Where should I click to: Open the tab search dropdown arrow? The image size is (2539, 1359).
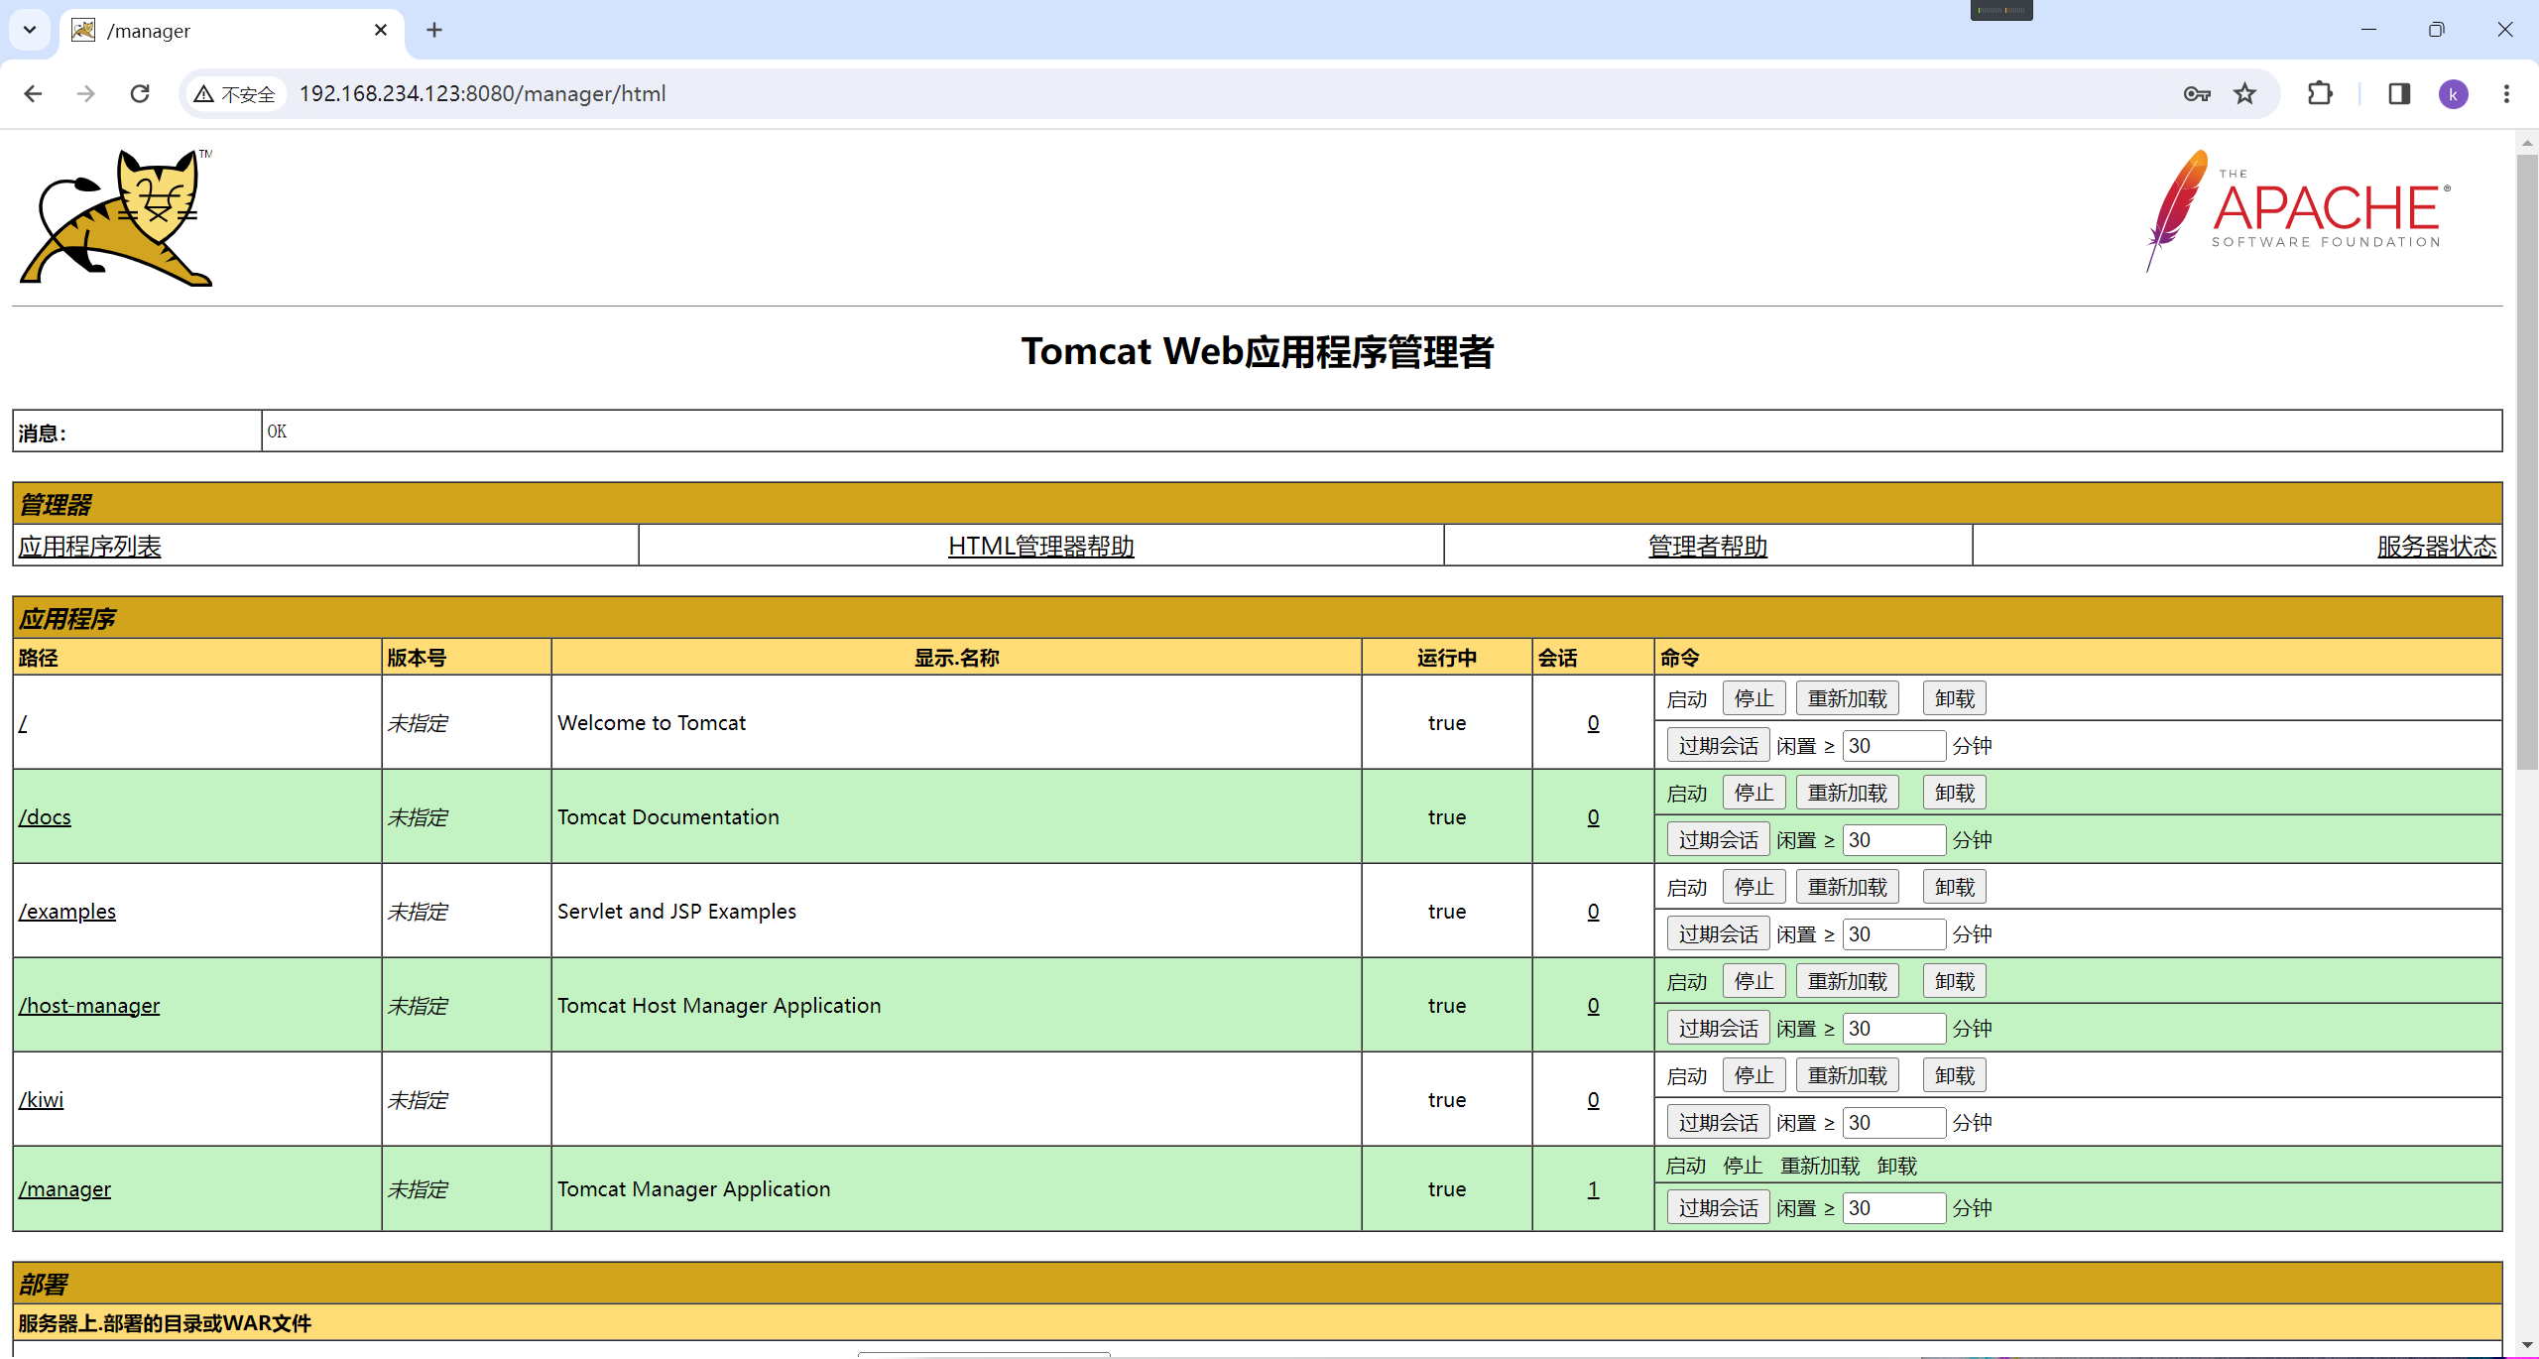(30, 30)
